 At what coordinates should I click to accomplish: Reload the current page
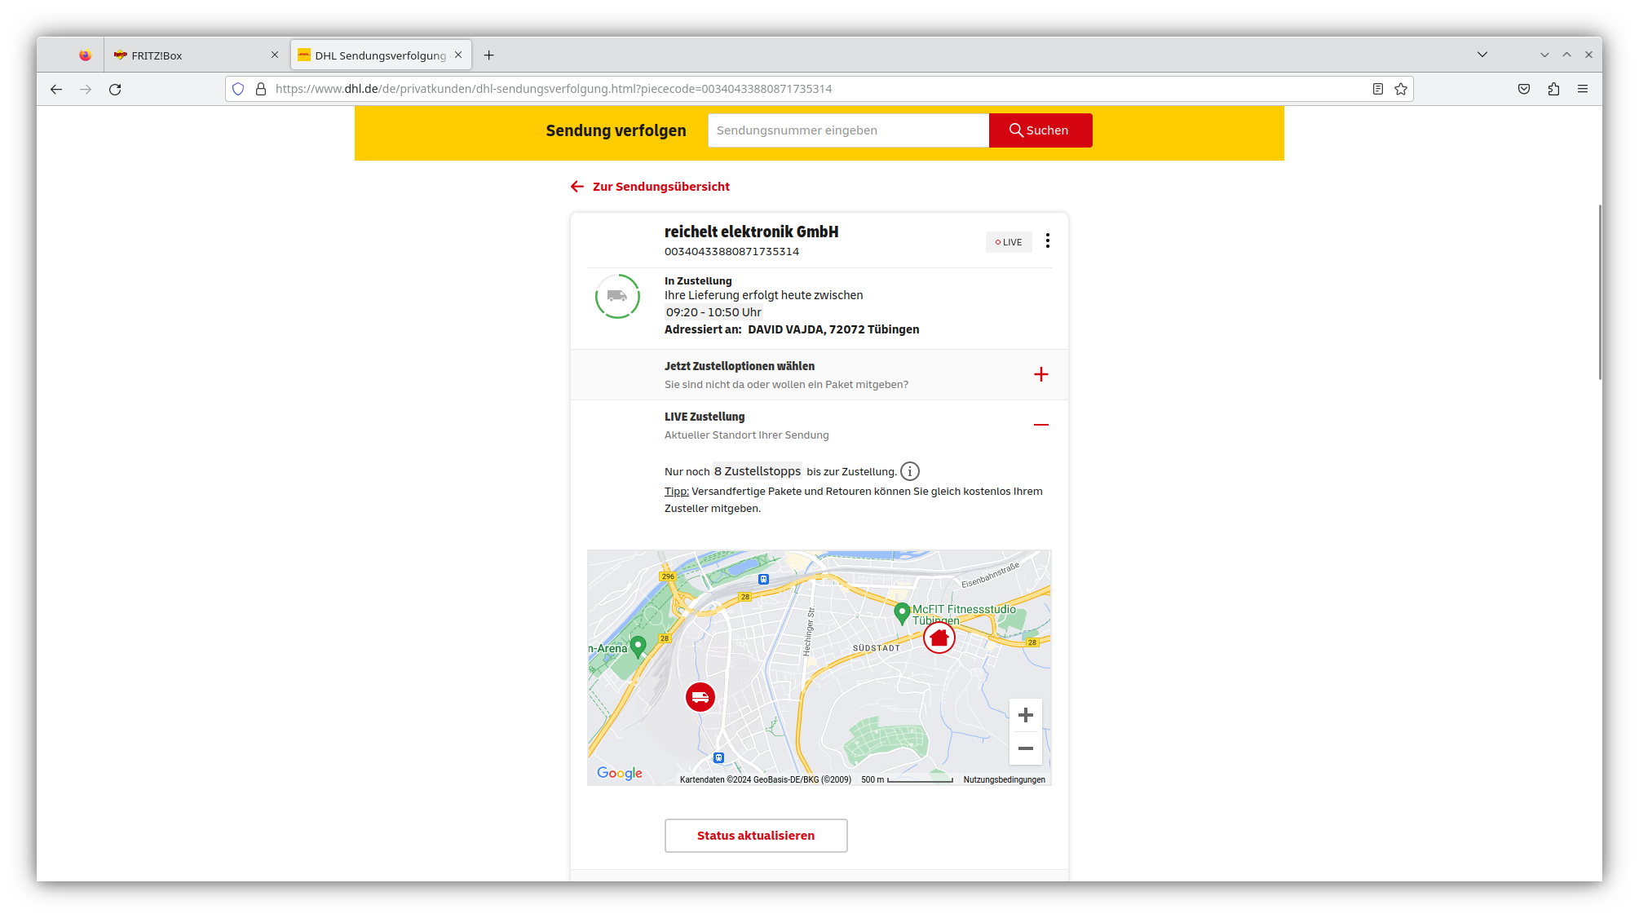click(x=115, y=89)
